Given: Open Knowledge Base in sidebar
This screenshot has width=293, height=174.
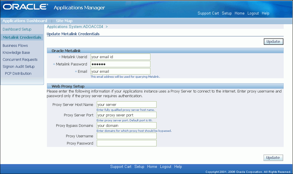Looking at the screenshot, I should pyautogui.click(x=16, y=53).
